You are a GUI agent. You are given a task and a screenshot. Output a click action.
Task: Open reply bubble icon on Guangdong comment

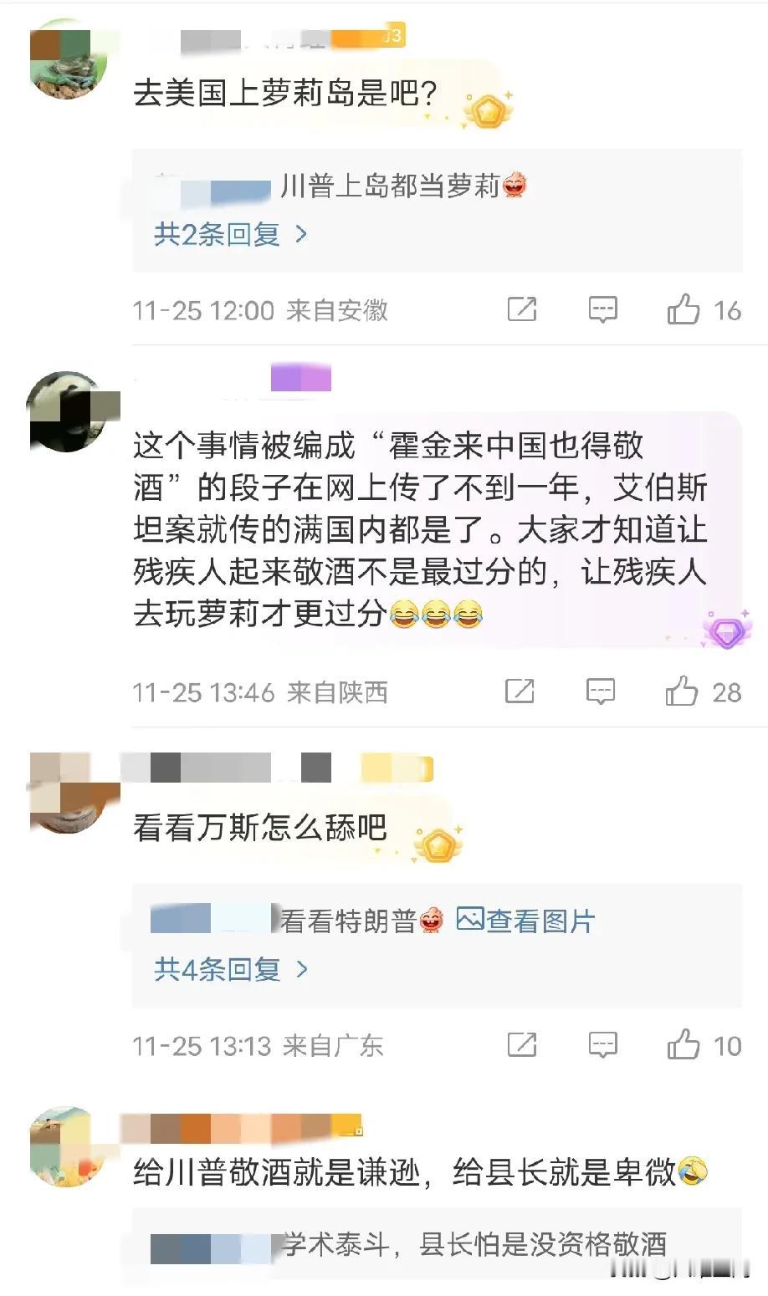[602, 1044]
